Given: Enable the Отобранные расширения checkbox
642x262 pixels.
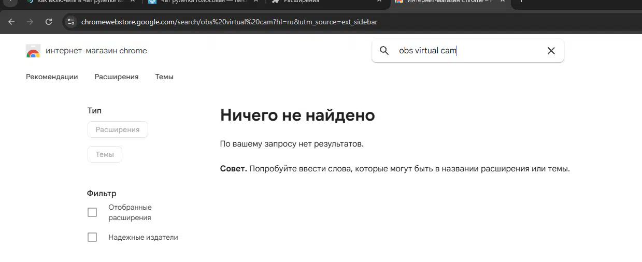Looking at the screenshot, I should pyautogui.click(x=92, y=212).
